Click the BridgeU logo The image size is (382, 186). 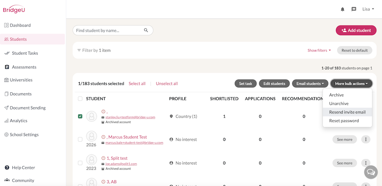coord(14,9)
